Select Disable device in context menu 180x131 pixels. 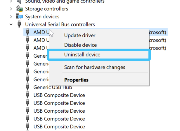(x=80, y=45)
